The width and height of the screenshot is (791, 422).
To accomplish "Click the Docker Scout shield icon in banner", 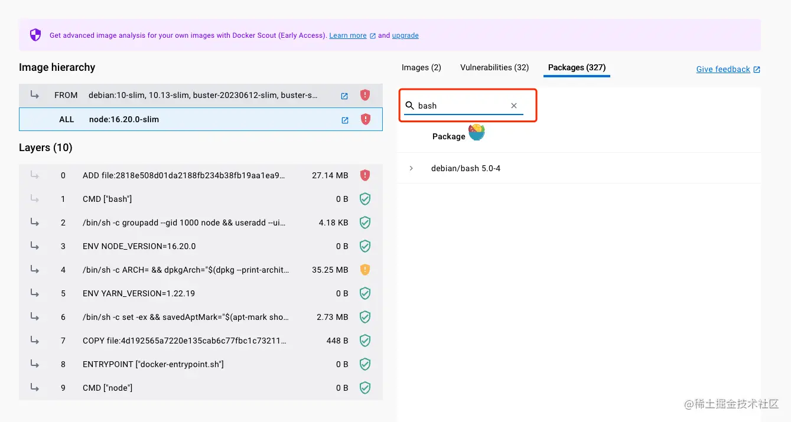I will coord(35,35).
